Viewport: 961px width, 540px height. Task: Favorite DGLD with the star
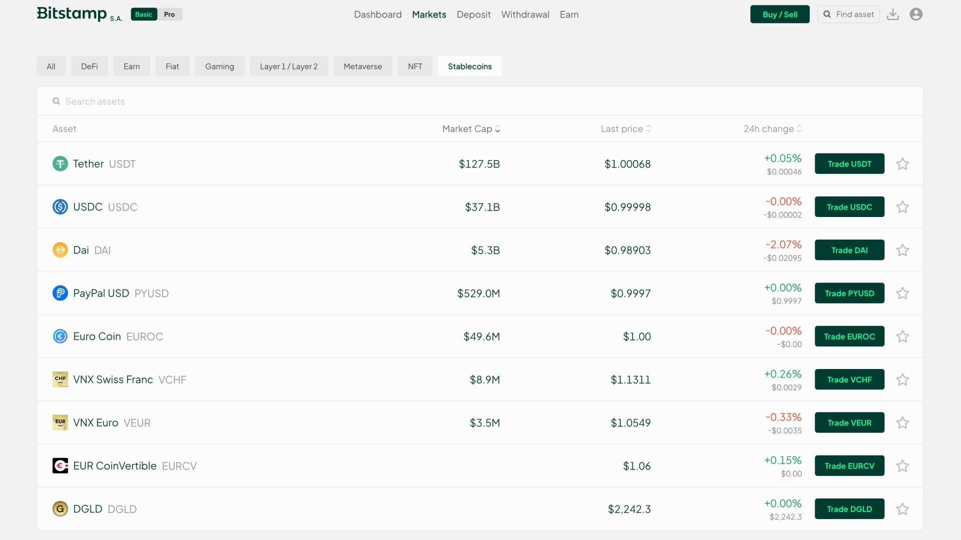[902, 508]
